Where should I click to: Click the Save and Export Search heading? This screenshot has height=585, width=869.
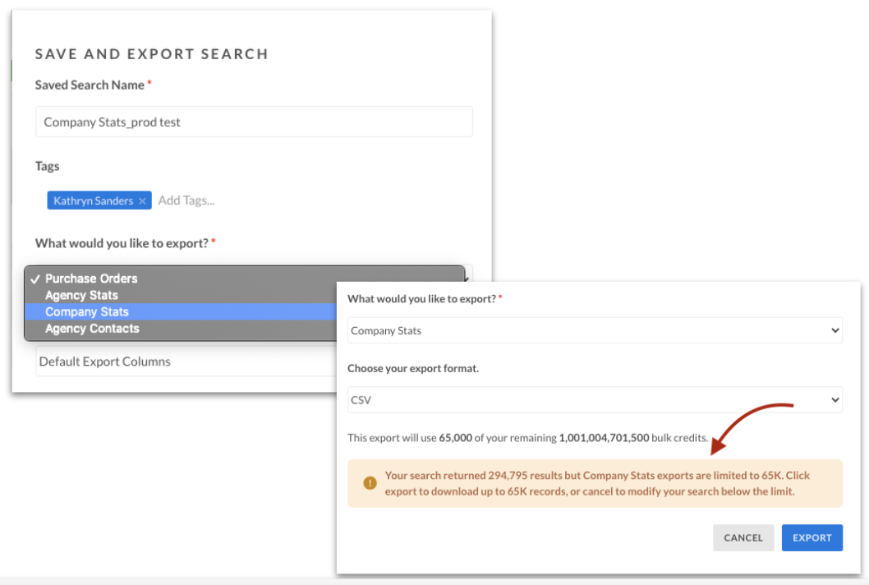[152, 53]
